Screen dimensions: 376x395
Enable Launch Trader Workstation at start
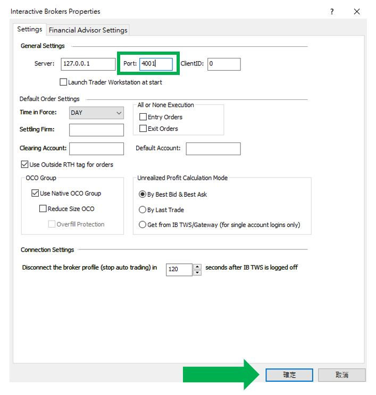tap(63, 82)
